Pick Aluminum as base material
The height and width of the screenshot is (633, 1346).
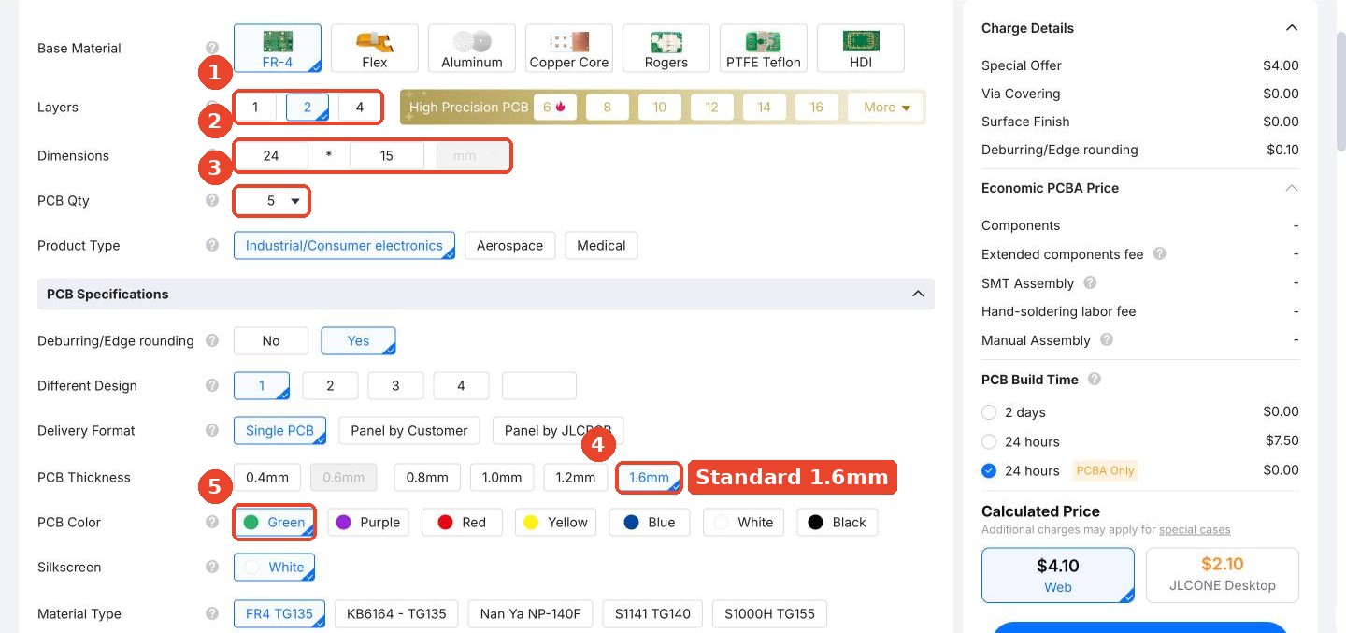(x=472, y=49)
